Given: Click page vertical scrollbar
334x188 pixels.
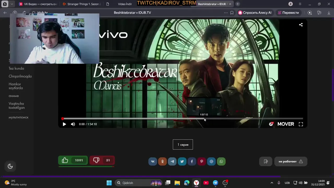Looking at the screenshot, I should click(x=333, y=85).
